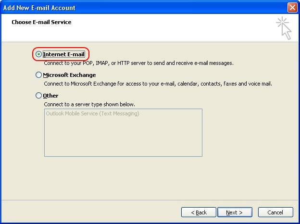This screenshot has height=224, width=300.
Task: Click the POP, IMAP, or HTTP description text
Action: (139, 63)
